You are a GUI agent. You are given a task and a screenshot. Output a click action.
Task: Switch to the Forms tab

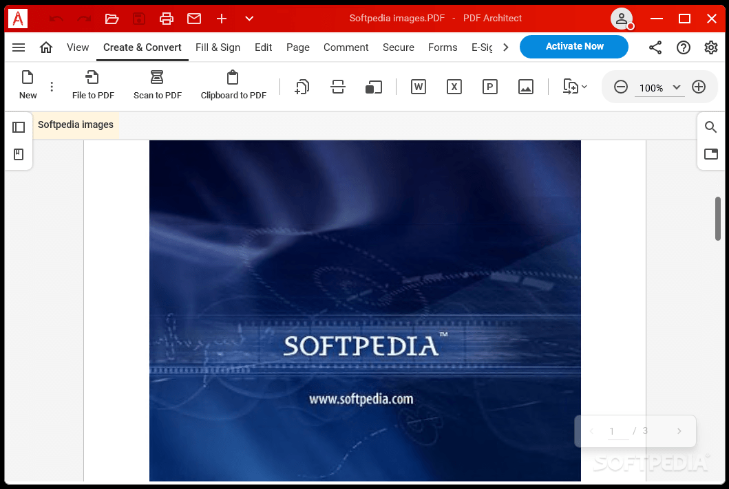[443, 47]
